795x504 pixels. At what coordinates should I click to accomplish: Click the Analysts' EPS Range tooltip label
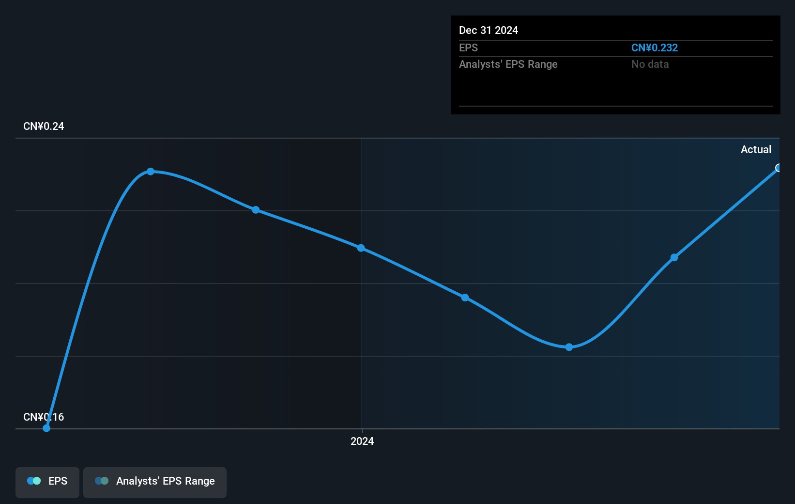(x=508, y=64)
